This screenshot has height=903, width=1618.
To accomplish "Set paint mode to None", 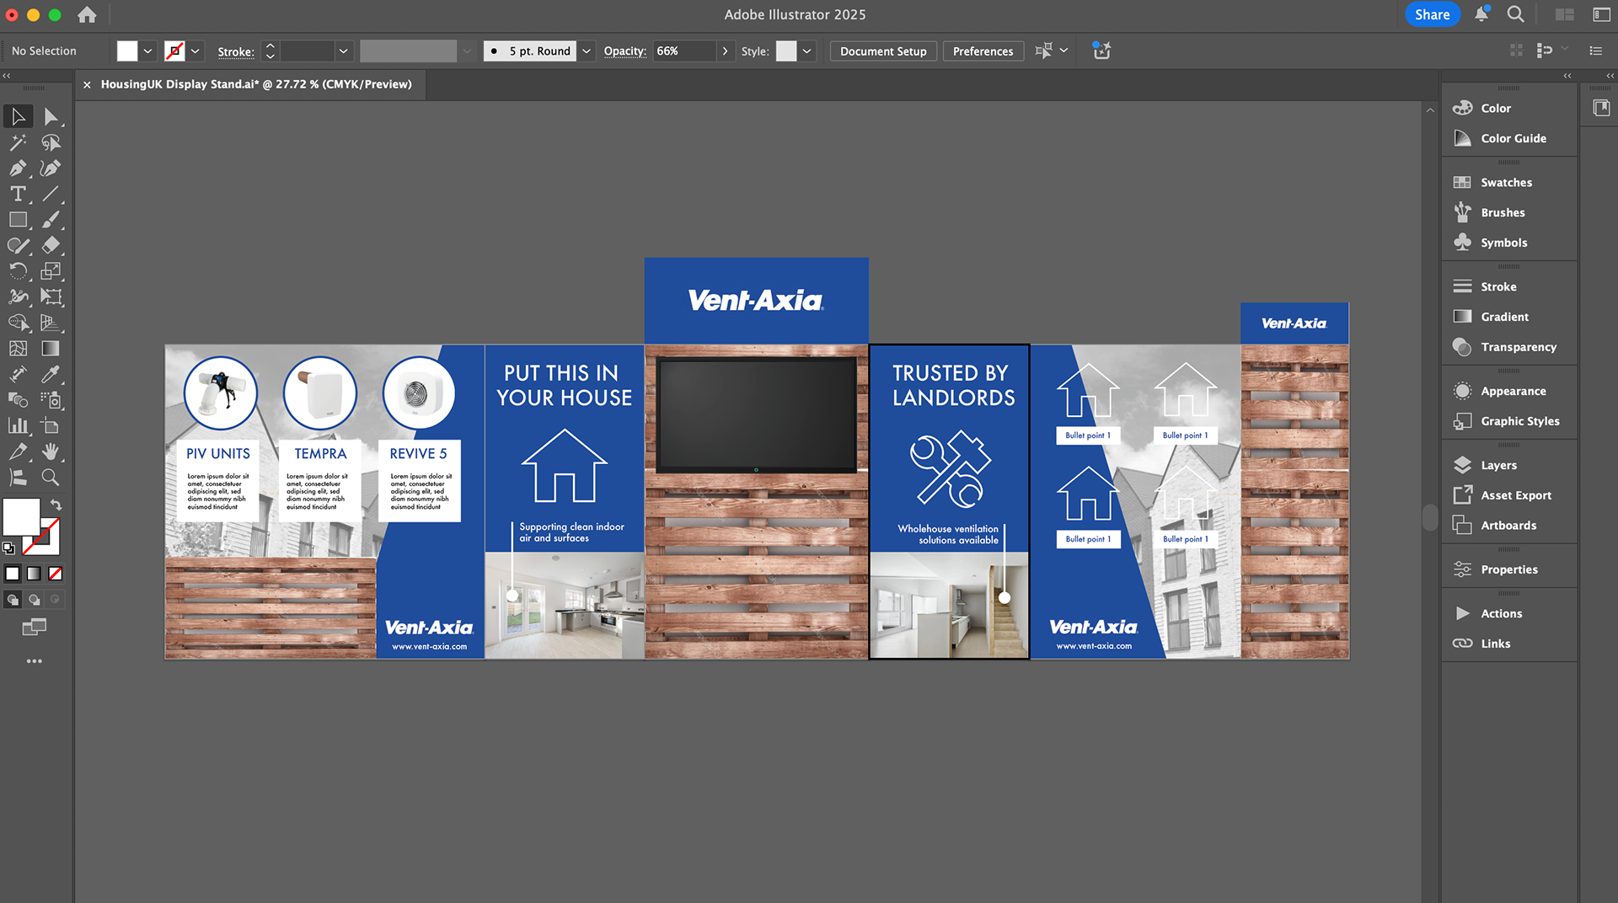I will tap(55, 574).
